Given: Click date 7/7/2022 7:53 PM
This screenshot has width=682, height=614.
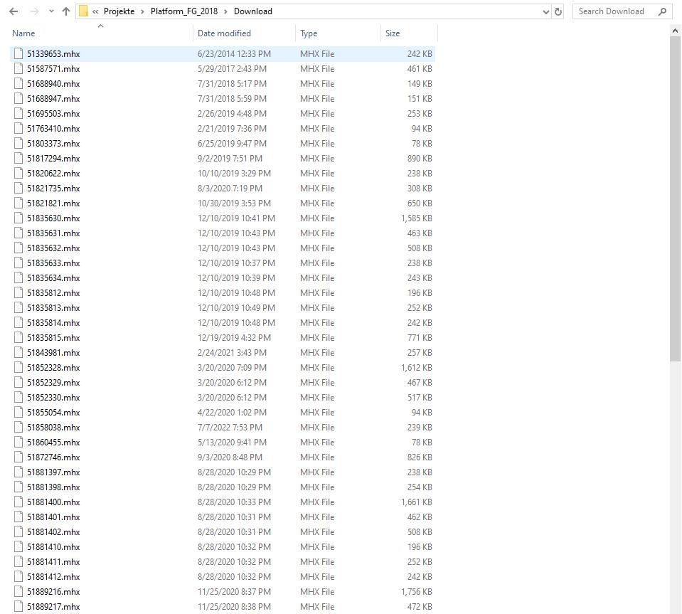Looking at the screenshot, I should tap(230, 428).
